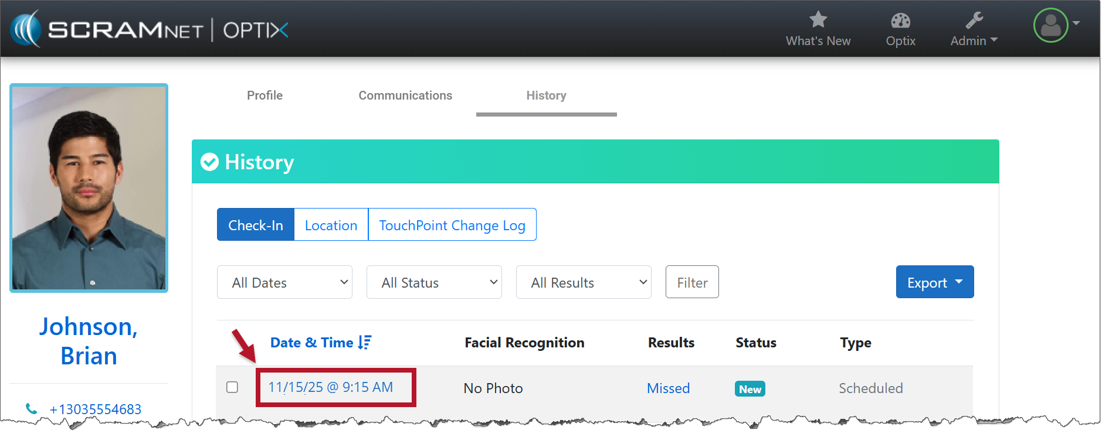Expand the All Dates dropdown
Screen dimensions: 1102x437
pyautogui.click(x=284, y=282)
